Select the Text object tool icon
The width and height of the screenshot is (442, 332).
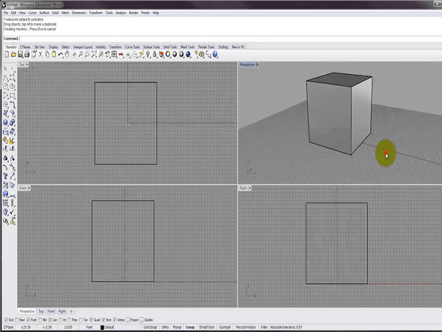pyautogui.click(x=6, y=176)
